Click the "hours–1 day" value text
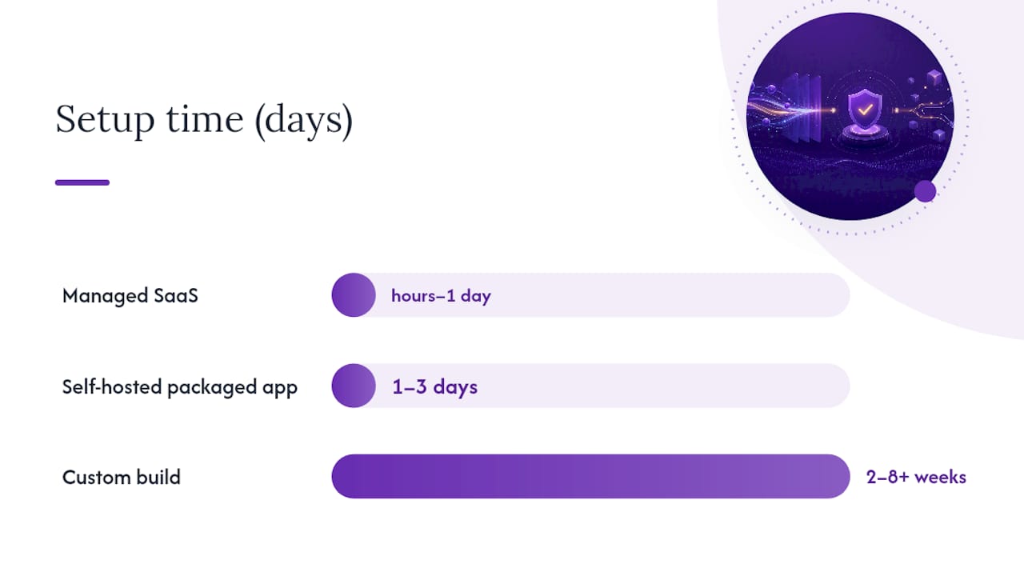Viewport: 1024px width, 576px height. tap(441, 296)
